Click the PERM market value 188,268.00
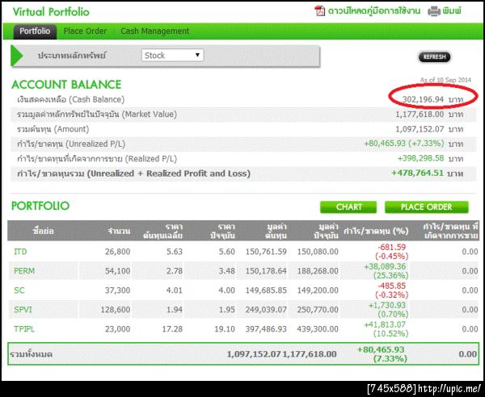The height and width of the screenshot is (397, 485). point(318,271)
